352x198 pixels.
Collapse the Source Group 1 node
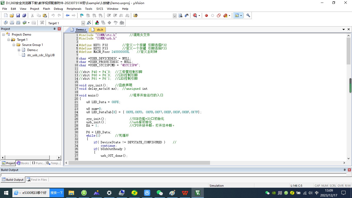tap(14, 45)
